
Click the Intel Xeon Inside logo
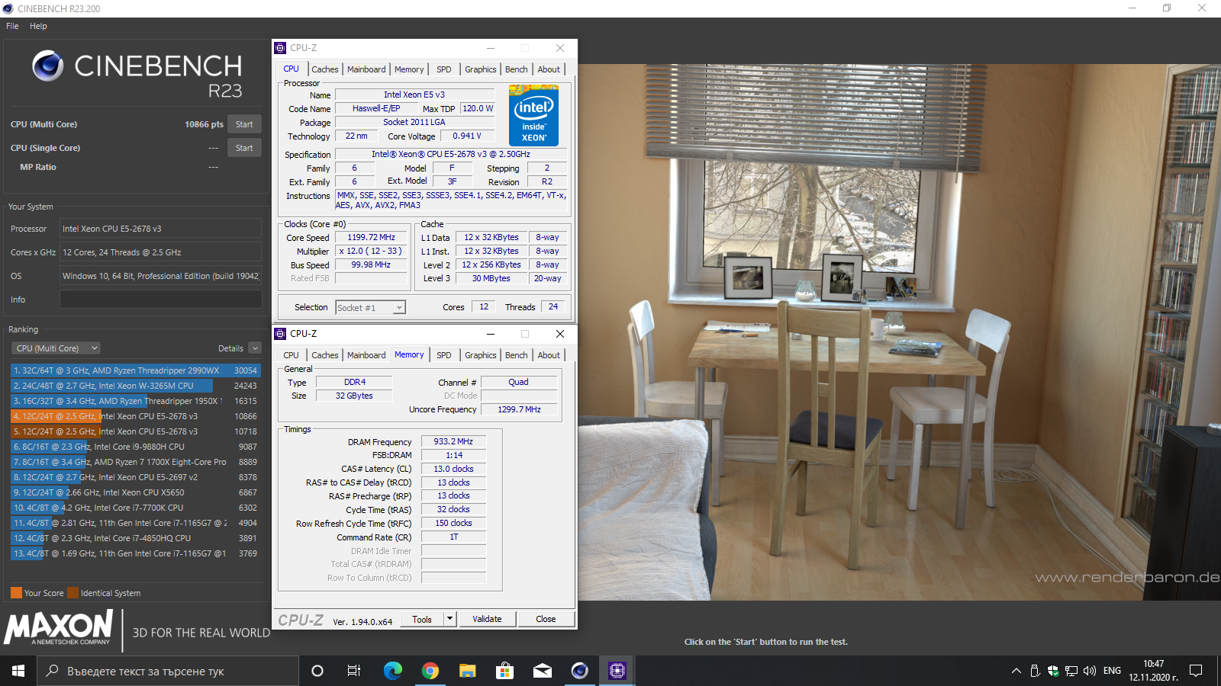533,115
